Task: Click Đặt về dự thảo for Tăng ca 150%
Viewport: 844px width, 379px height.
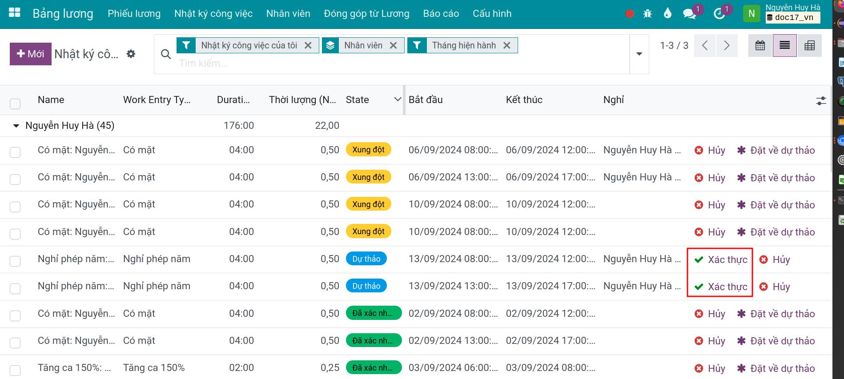Action: pos(776,368)
